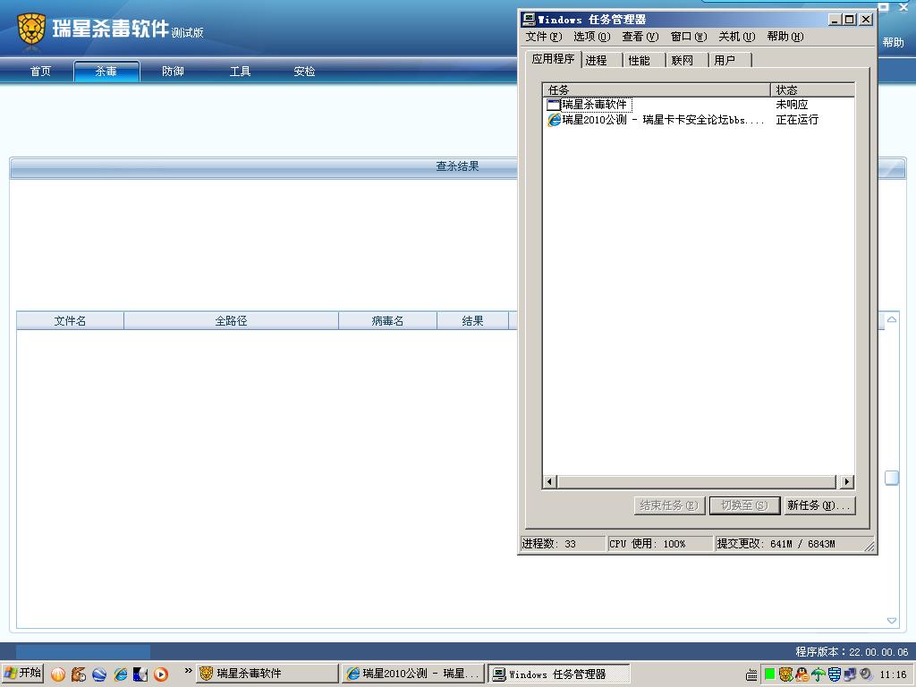Launch Google Earth from quick launch
This screenshot has height=687, width=916.
(99, 674)
